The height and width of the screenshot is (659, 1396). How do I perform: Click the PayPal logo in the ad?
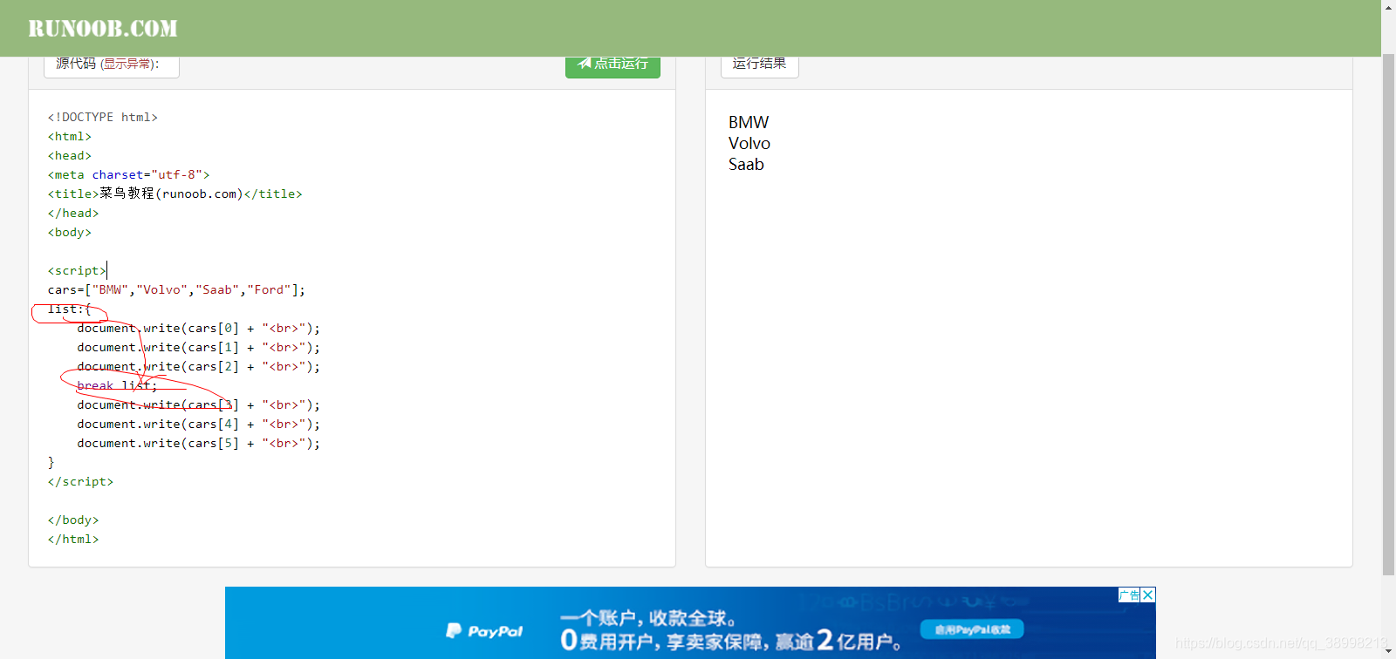click(484, 630)
